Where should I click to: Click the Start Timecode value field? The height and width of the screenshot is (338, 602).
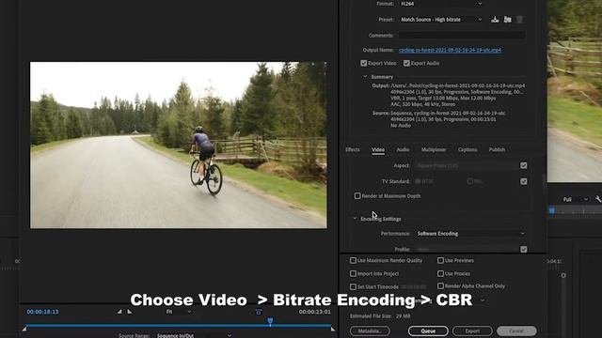414,286
